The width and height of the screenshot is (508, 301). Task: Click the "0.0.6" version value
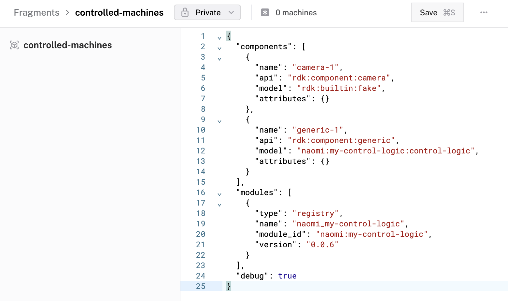322,245
